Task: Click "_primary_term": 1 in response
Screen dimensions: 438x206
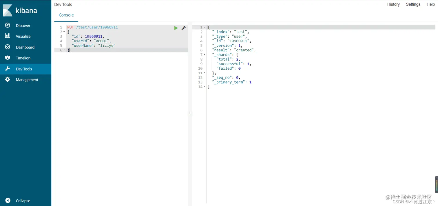Action: pos(232,82)
